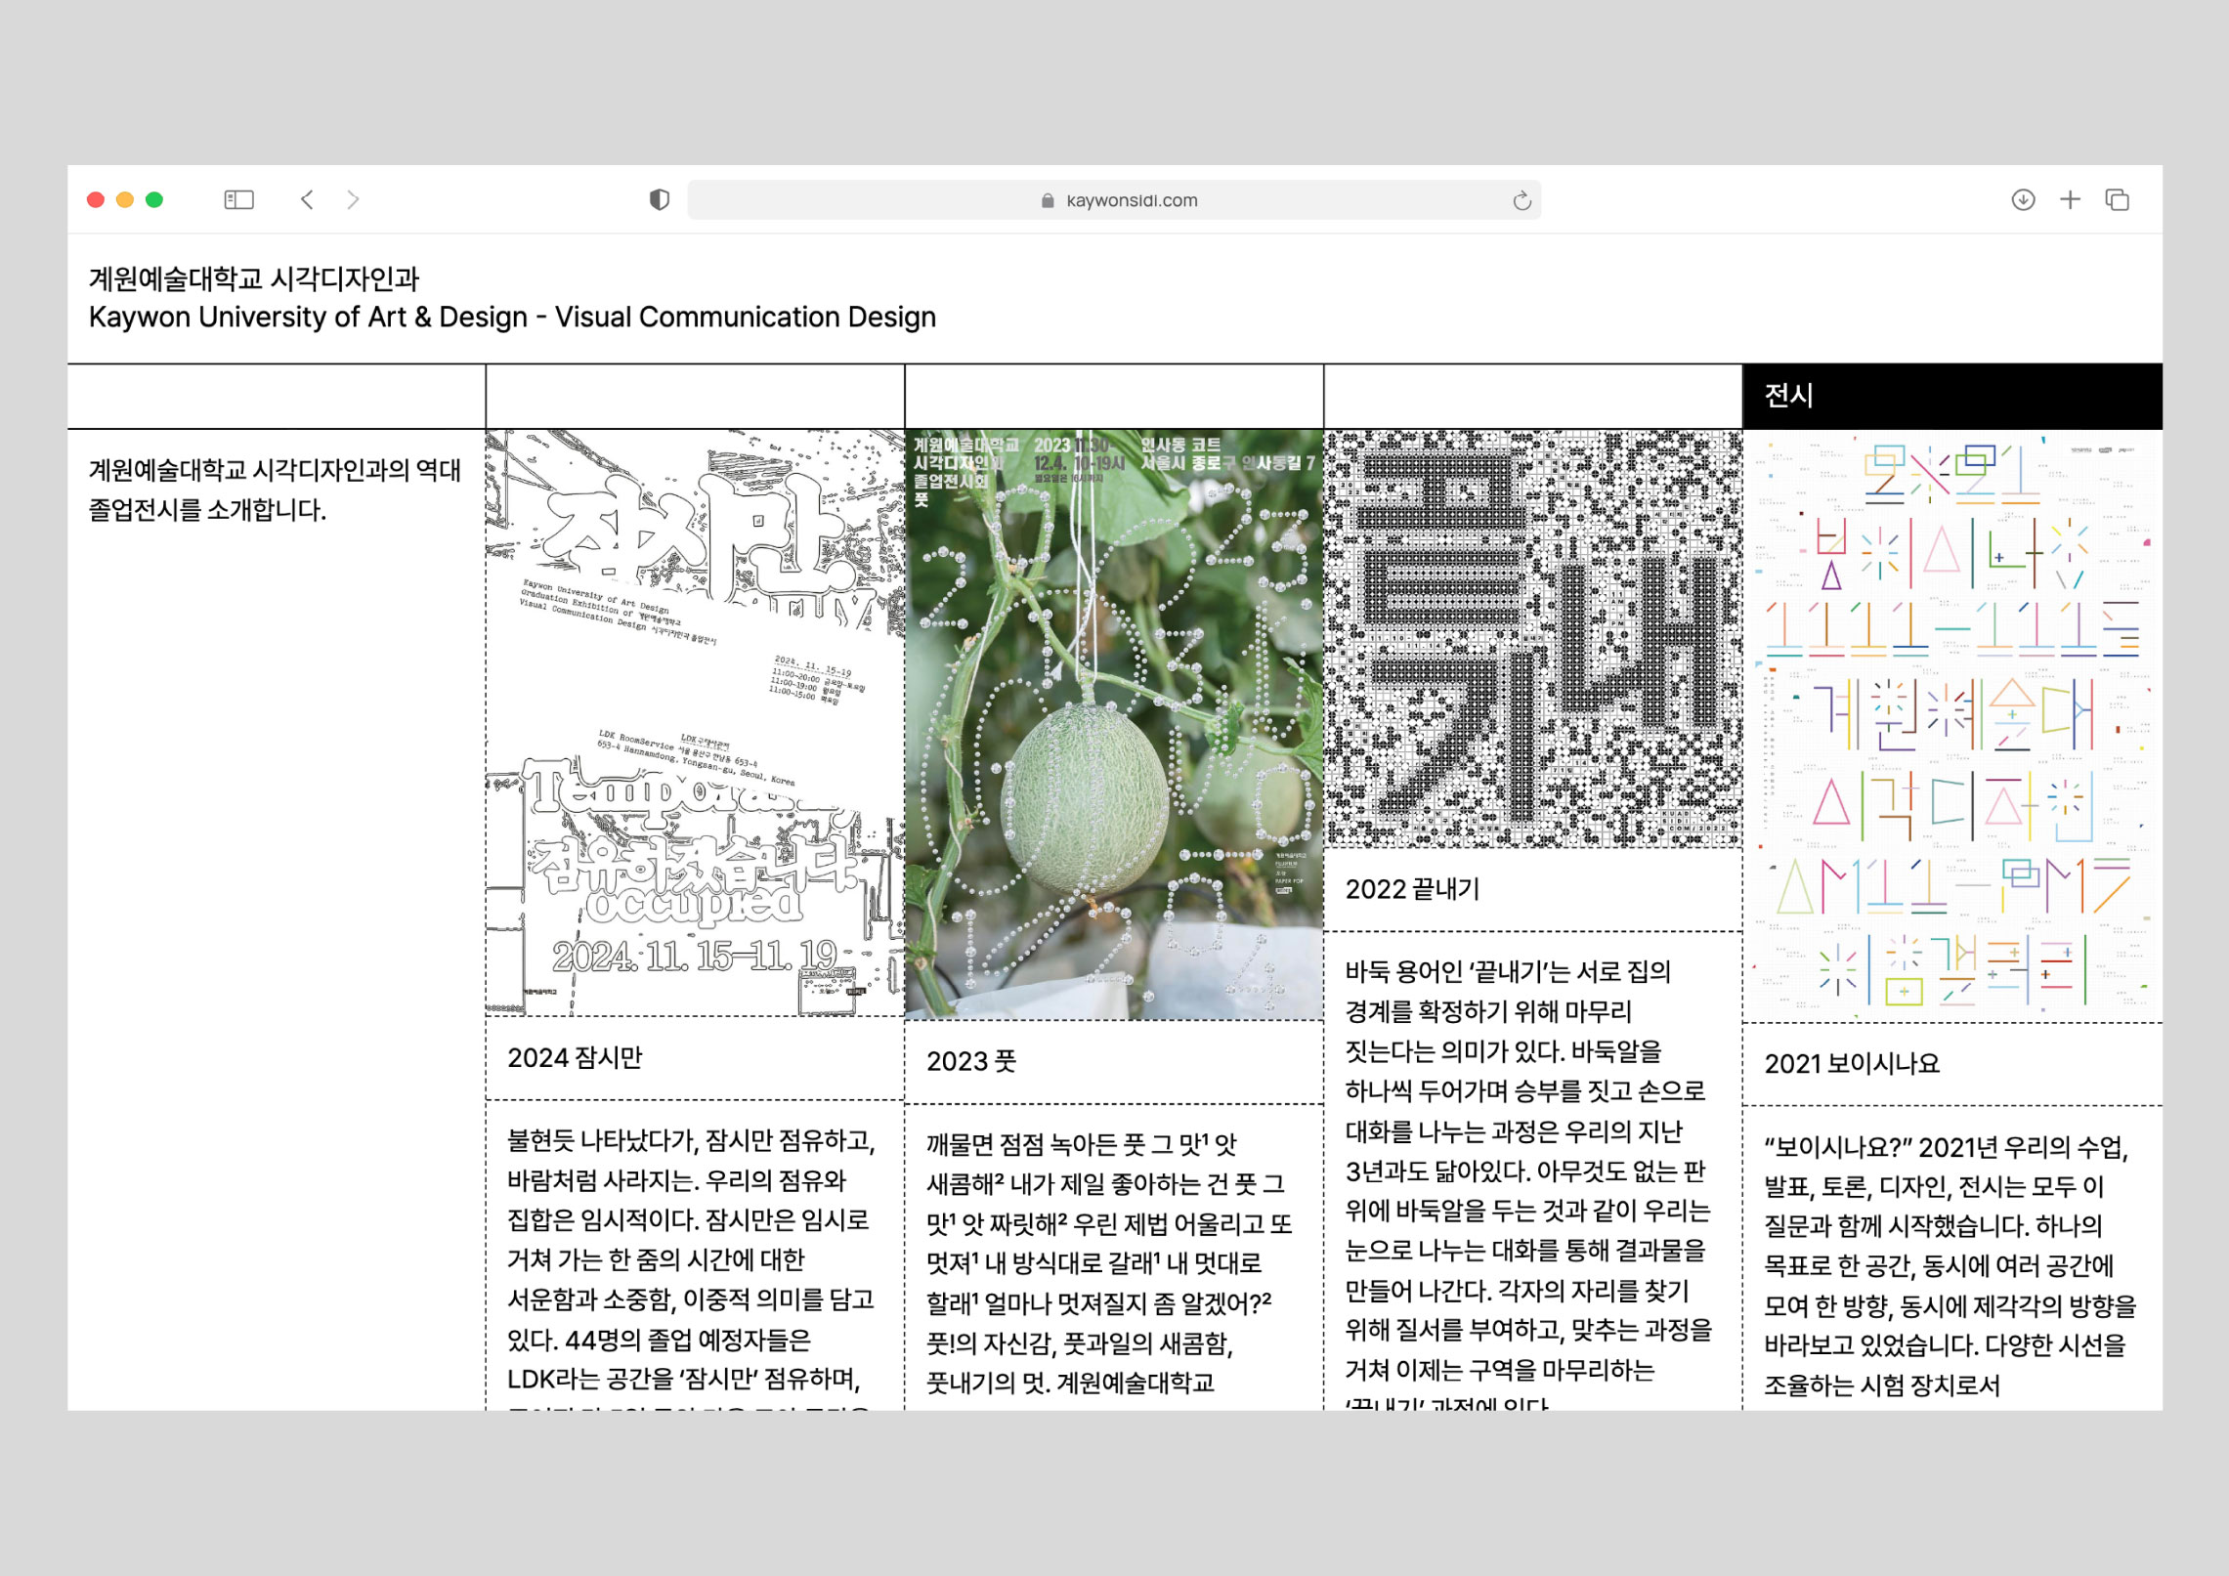Screen dimensions: 2229x1576
Task: Click the paragraph starting "보이시나요?" 2021년
Action: pyautogui.click(x=1950, y=1267)
